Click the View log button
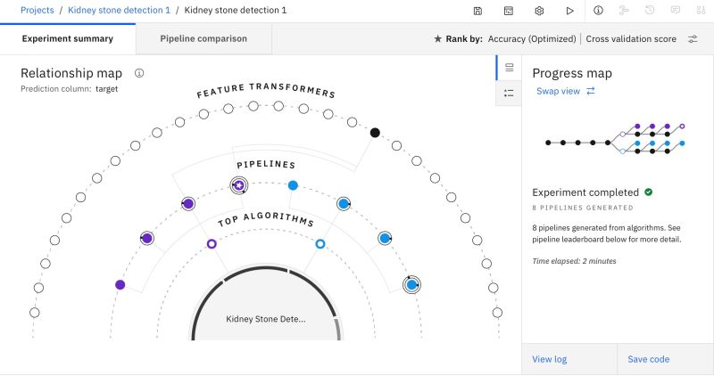The width and height of the screenshot is (714, 376). coord(549,359)
